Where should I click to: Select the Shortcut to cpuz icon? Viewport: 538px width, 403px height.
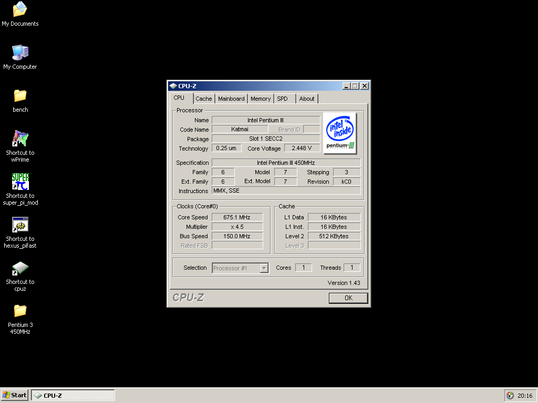20,275
